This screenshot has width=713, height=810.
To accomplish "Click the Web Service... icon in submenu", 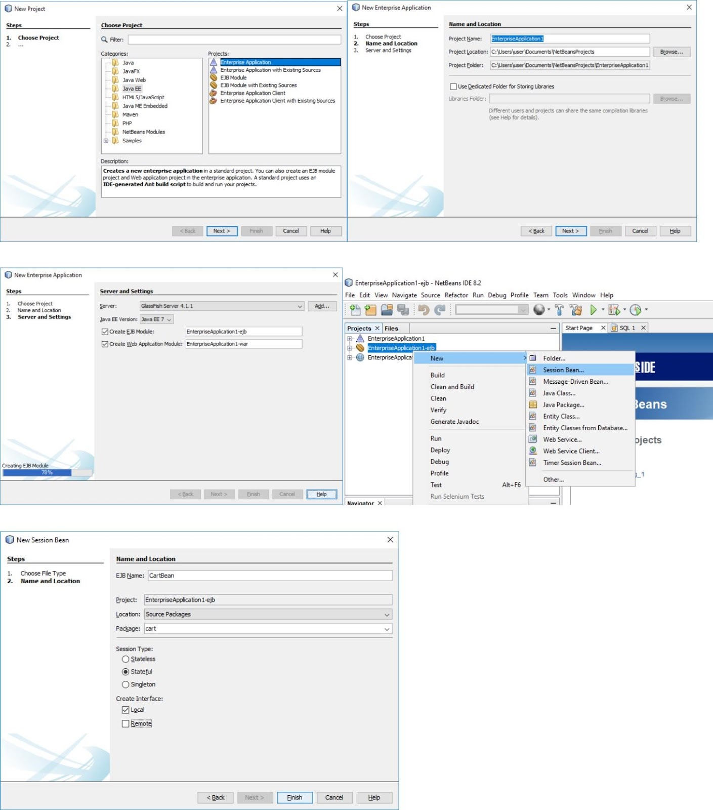I will click(x=533, y=439).
